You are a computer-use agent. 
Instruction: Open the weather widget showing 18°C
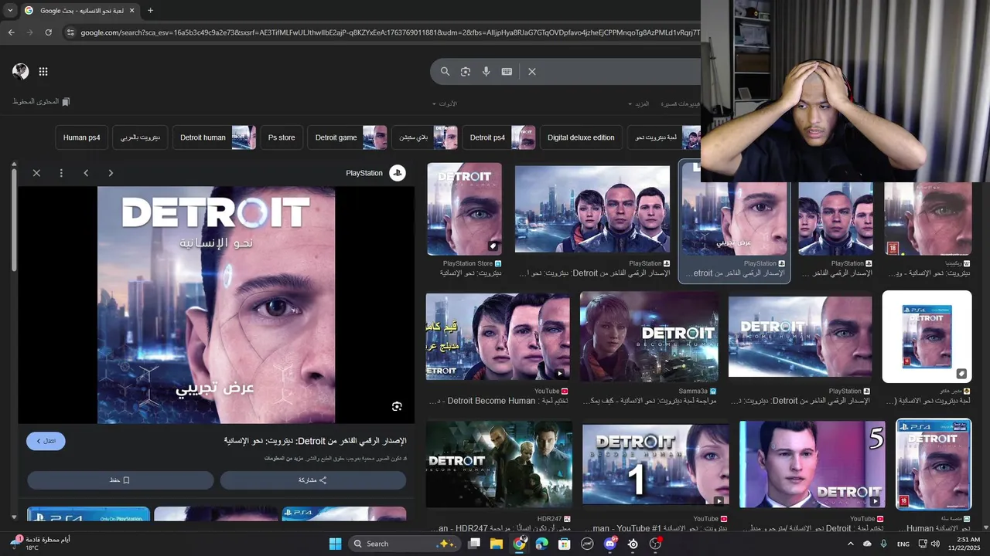40,544
